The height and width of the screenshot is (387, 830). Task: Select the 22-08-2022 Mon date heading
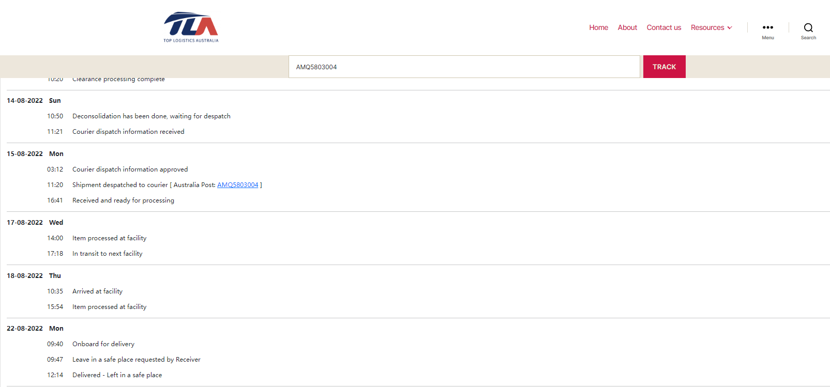pyautogui.click(x=35, y=329)
